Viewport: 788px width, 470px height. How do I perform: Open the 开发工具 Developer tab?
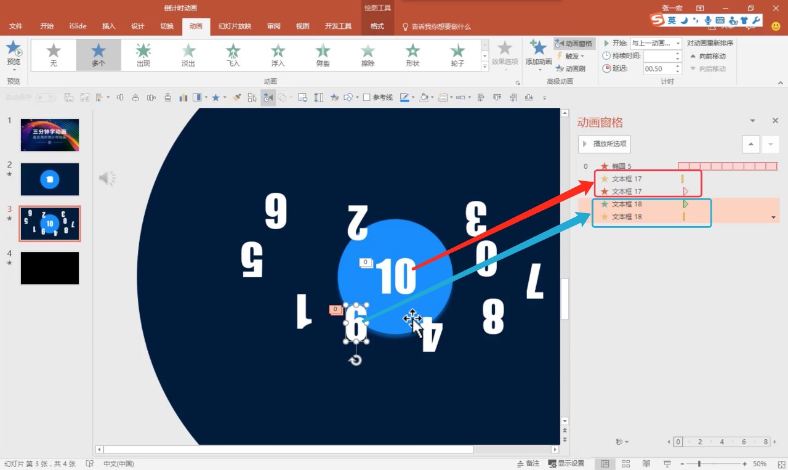point(338,26)
